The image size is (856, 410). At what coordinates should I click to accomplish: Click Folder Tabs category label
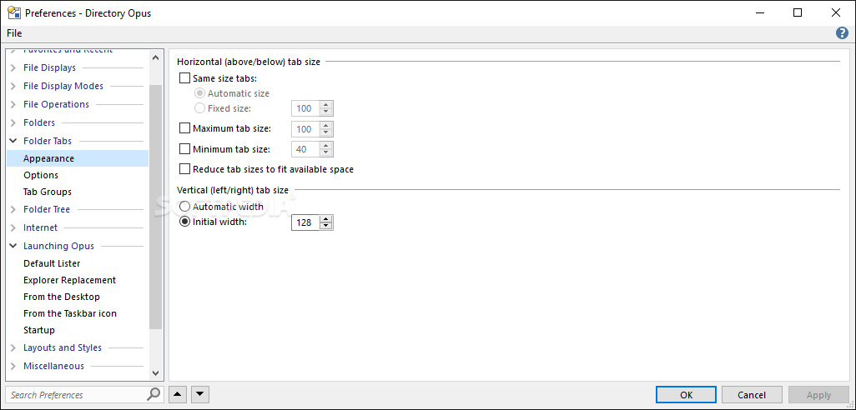coord(48,141)
